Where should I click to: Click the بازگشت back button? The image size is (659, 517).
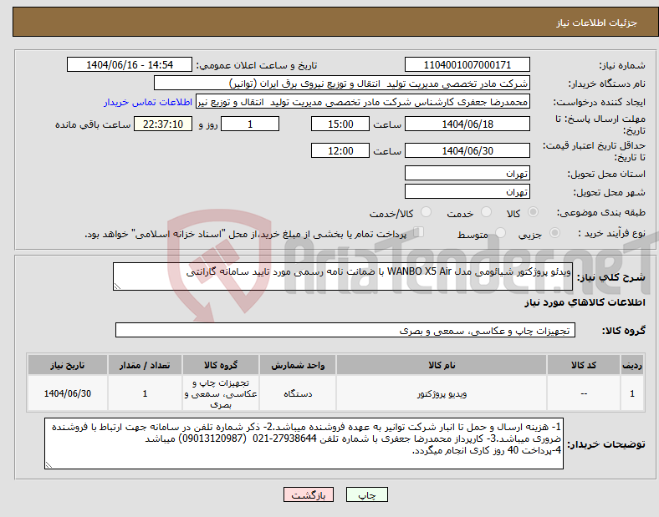pos(309,494)
